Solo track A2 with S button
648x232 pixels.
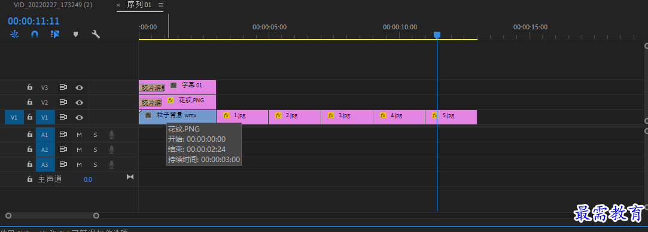(95, 149)
